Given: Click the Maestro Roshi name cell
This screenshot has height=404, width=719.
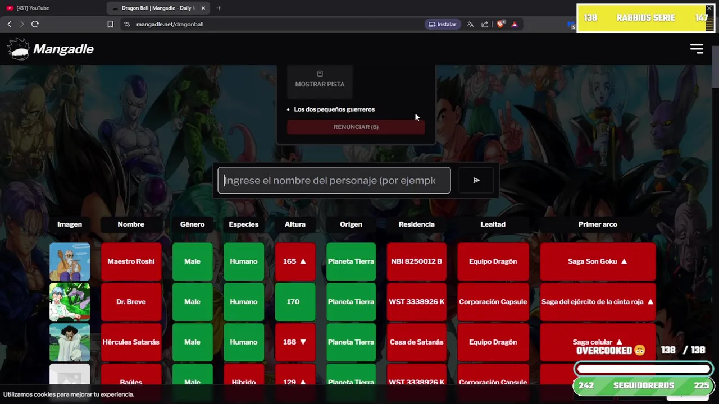Looking at the screenshot, I should point(131,261).
